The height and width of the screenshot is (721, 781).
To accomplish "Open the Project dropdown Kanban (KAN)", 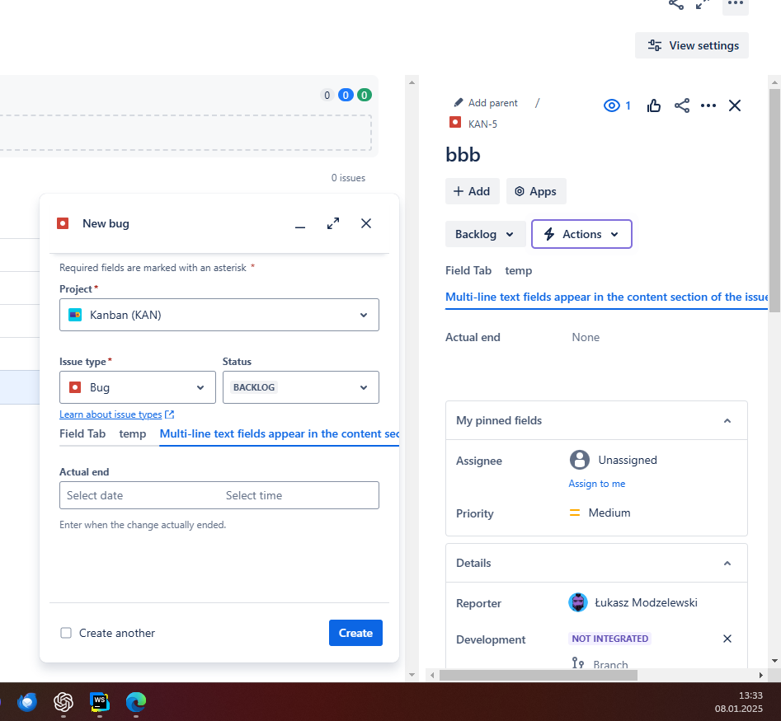I will [x=219, y=315].
